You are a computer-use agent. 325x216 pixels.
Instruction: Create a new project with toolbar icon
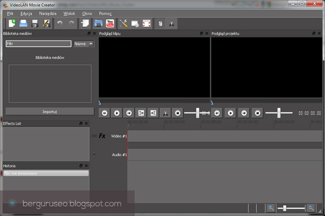pos(12,23)
